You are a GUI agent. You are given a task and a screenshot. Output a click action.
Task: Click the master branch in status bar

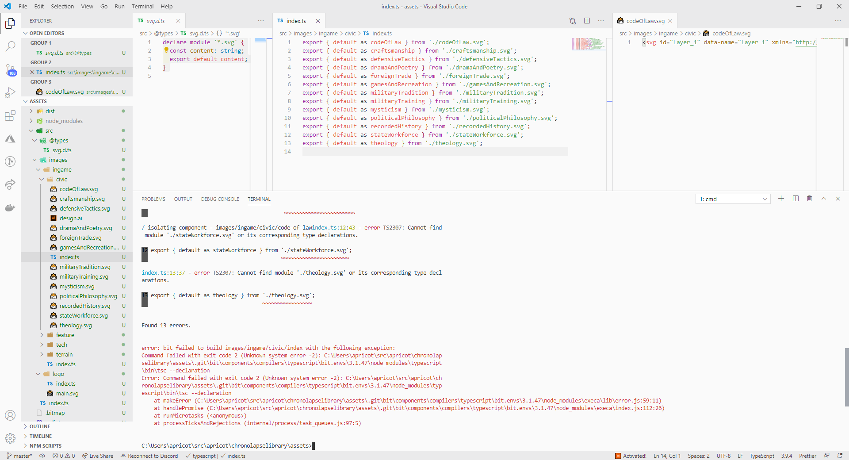19,456
